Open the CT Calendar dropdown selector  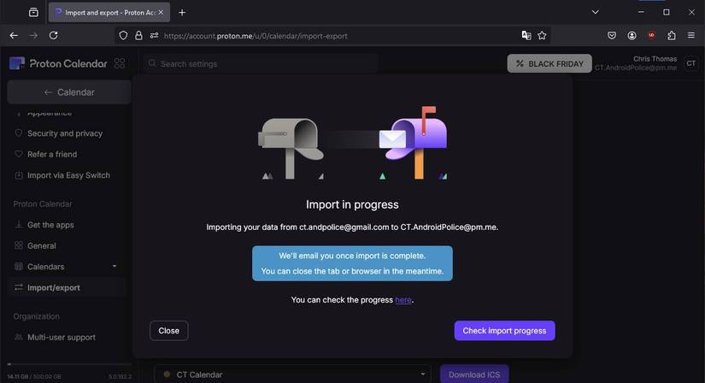click(292, 374)
